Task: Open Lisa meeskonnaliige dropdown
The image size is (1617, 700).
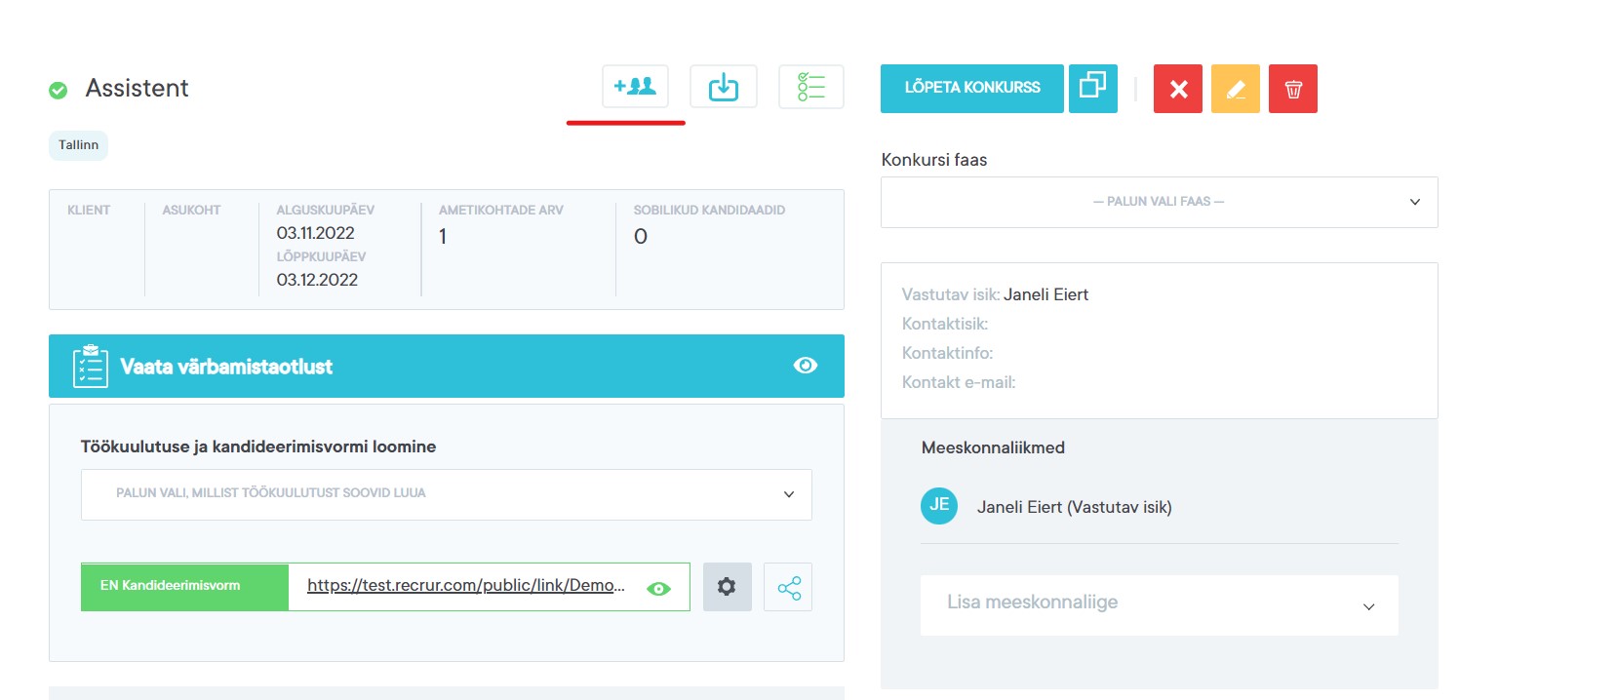Action: click(1159, 604)
